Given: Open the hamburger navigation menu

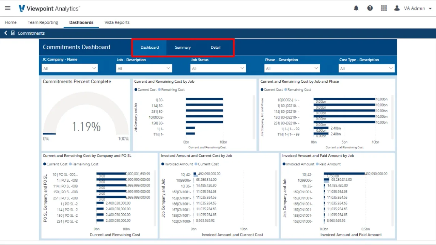Looking at the screenshot, I should point(7,8).
